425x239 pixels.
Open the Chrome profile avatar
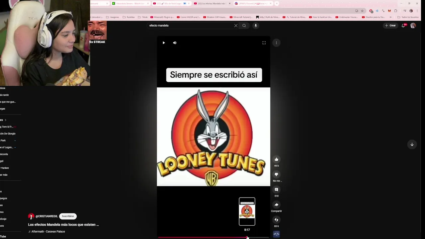pyautogui.click(x=411, y=11)
